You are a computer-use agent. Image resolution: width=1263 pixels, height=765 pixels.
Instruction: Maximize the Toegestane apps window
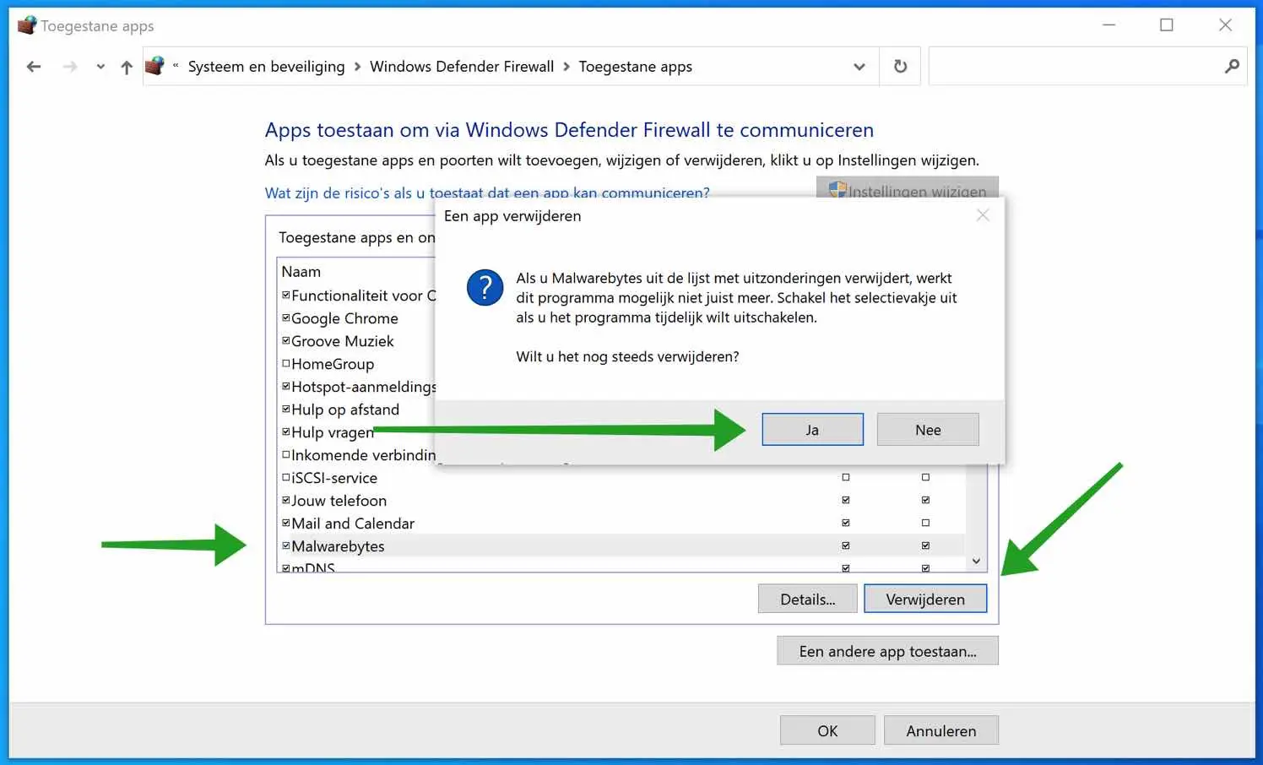1167,25
